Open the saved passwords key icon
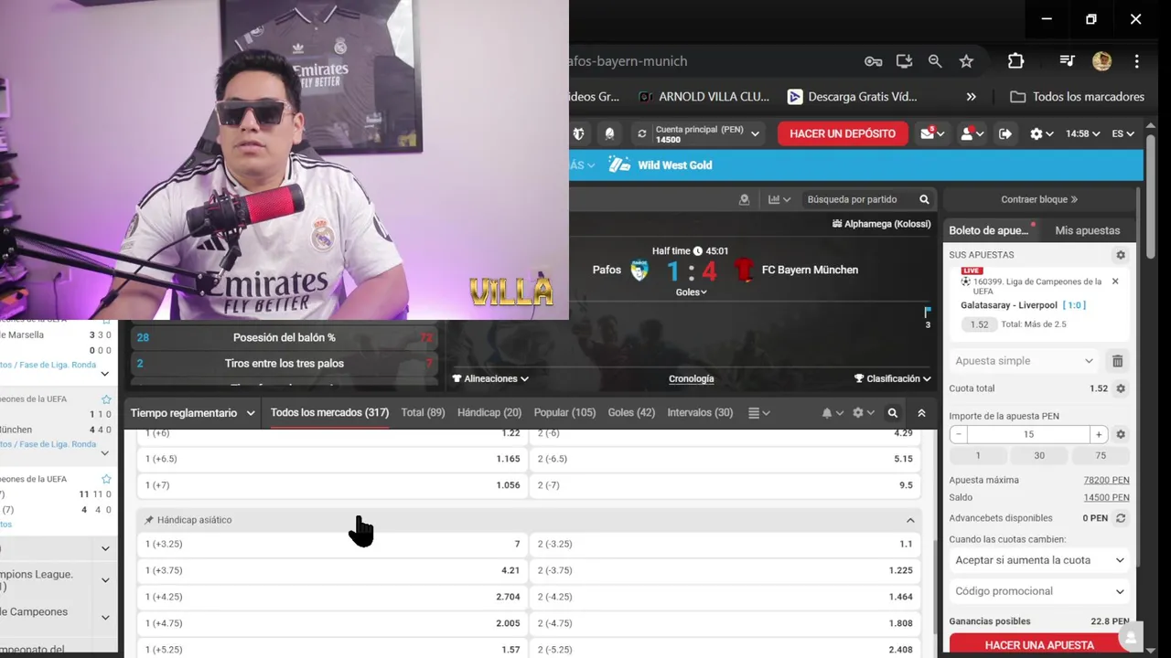The image size is (1171, 658). [873, 61]
